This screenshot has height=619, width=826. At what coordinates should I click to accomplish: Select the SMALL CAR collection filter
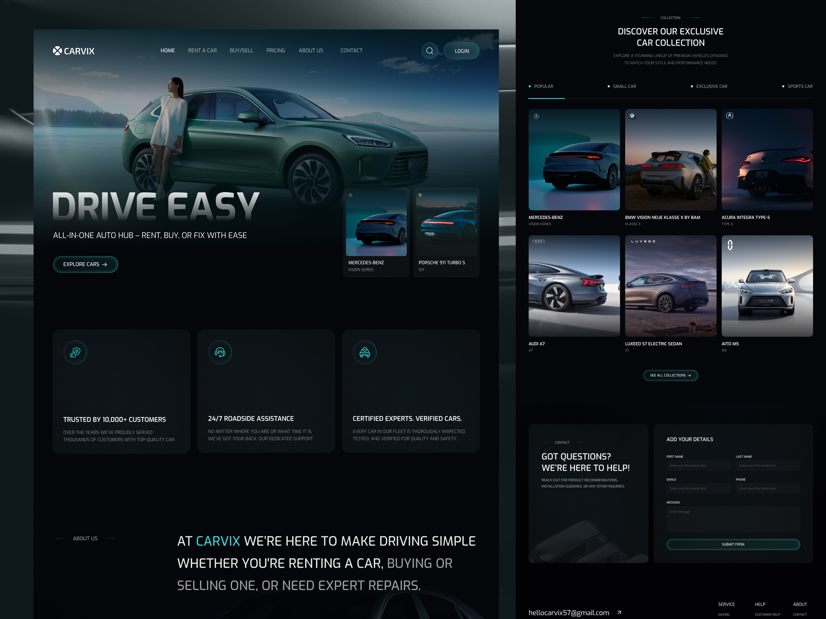pos(624,86)
